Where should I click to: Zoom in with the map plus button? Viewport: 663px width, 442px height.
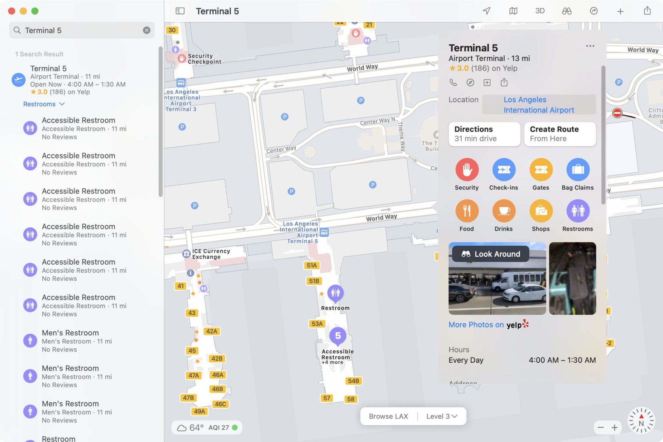pos(615,428)
